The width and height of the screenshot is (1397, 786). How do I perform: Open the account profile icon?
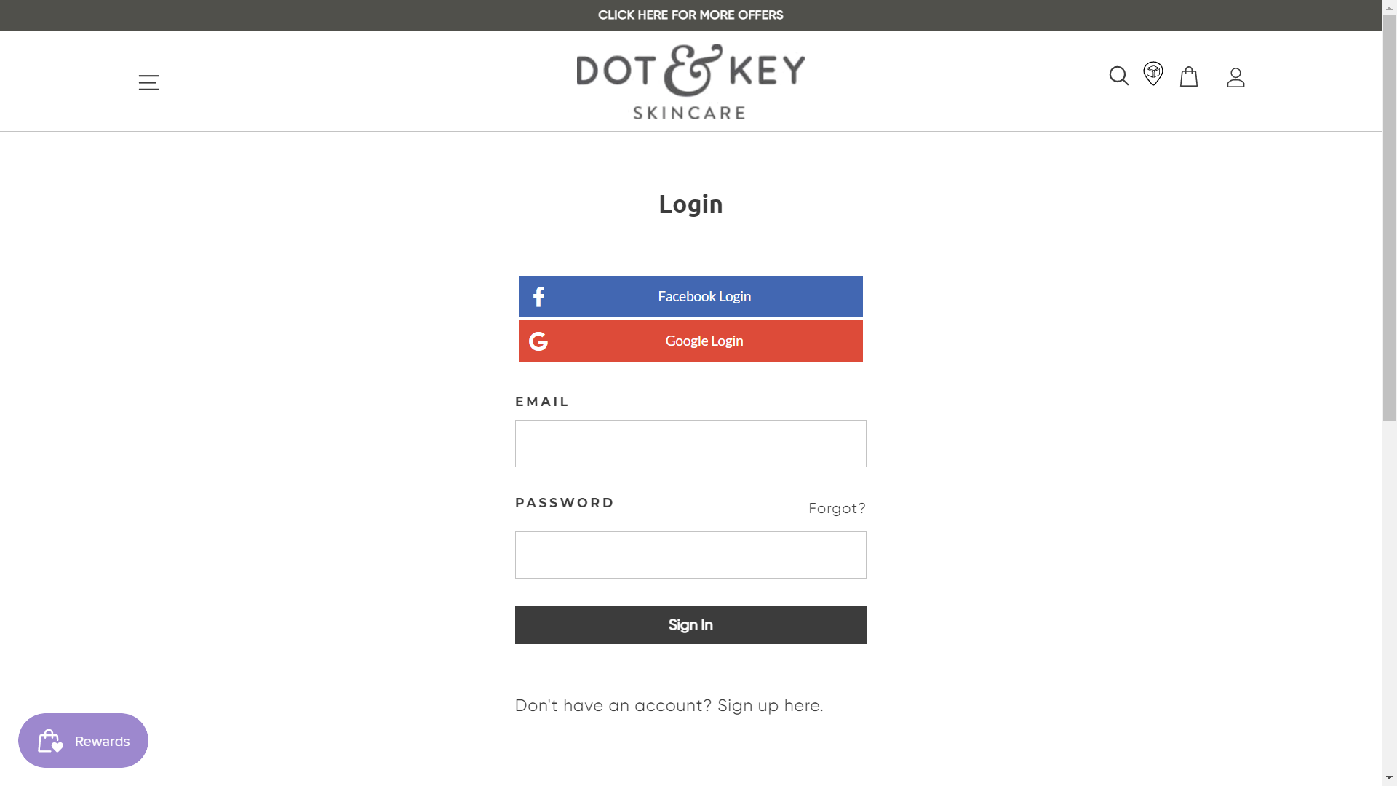pyautogui.click(x=1235, y=76)
